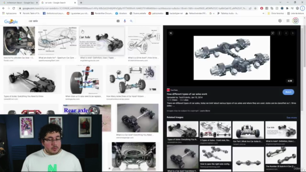The height and width of the screenshot is (172, 306).
Task: Click the share icon in the address bar
Action: (x=250, y=9)
